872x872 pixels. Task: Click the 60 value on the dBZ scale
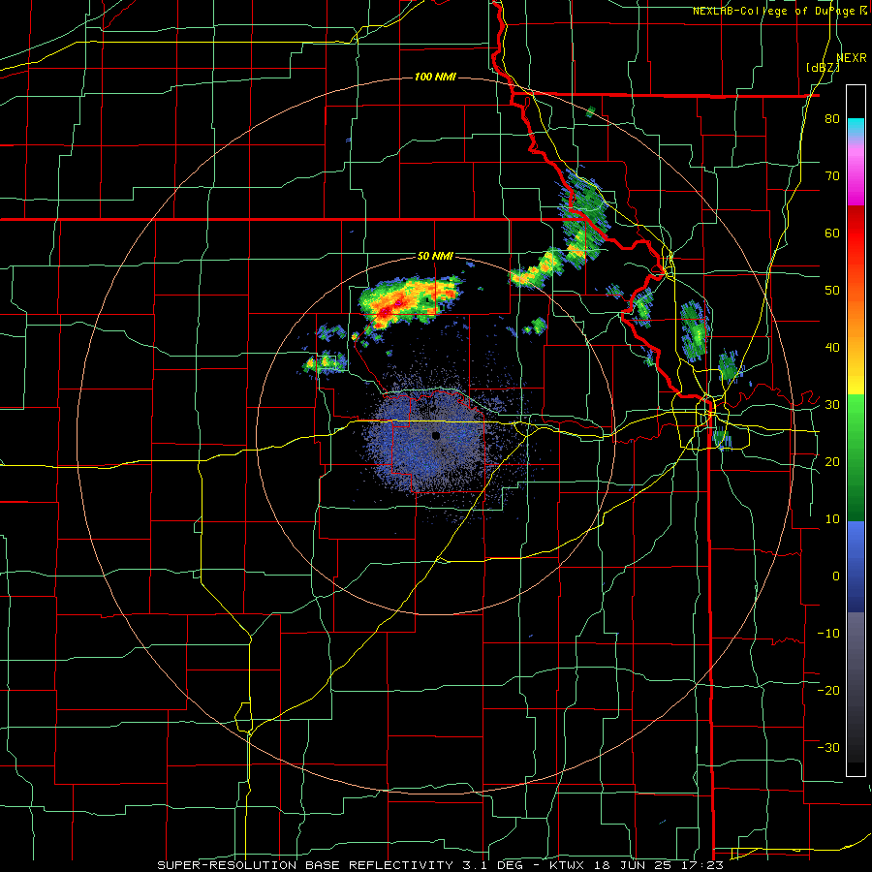click(832, 233)
